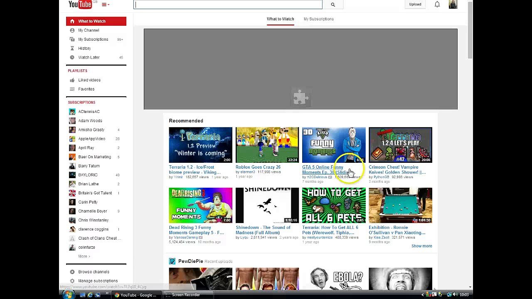Click the home icon in What to Watch
The height and width of the screenshot is (299, 532).
tap(72, 21)
